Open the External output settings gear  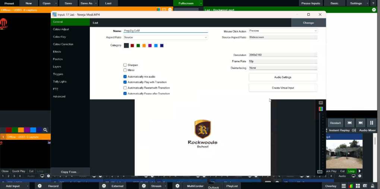tap(104, 186)
